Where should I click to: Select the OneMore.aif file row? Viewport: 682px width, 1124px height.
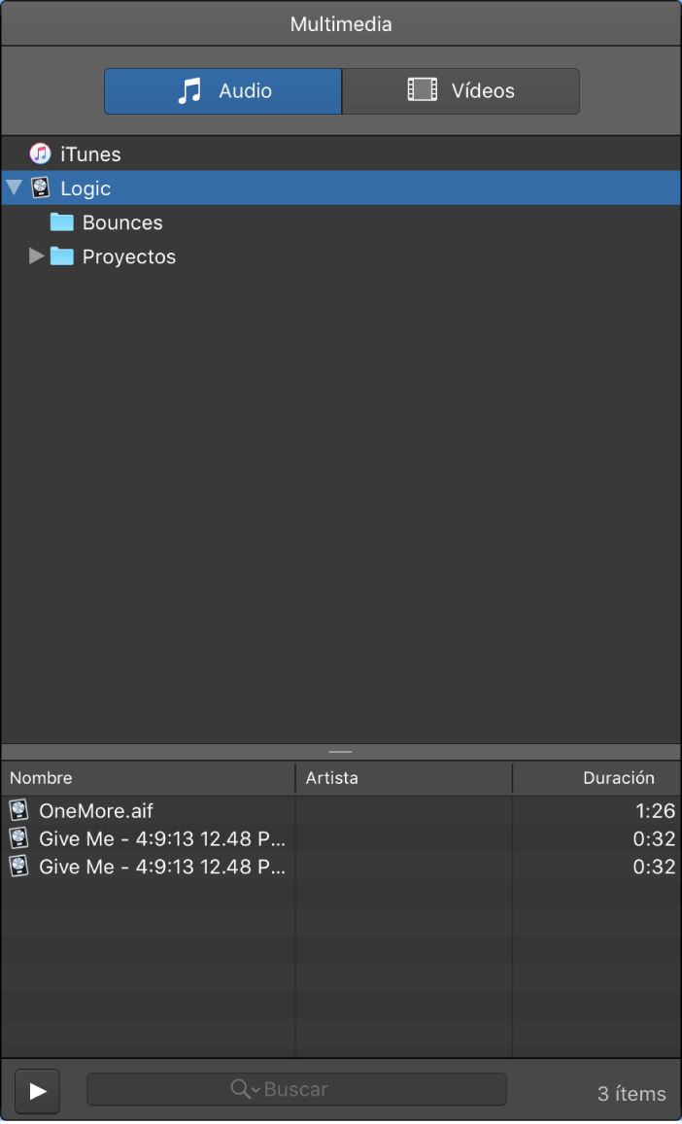click(341, 811)
